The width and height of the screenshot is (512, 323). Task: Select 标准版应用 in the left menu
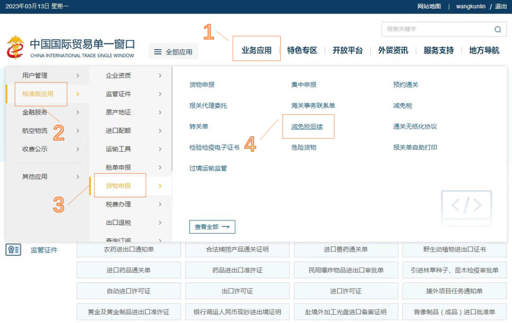pyautogui.click(x=38, y=94)
